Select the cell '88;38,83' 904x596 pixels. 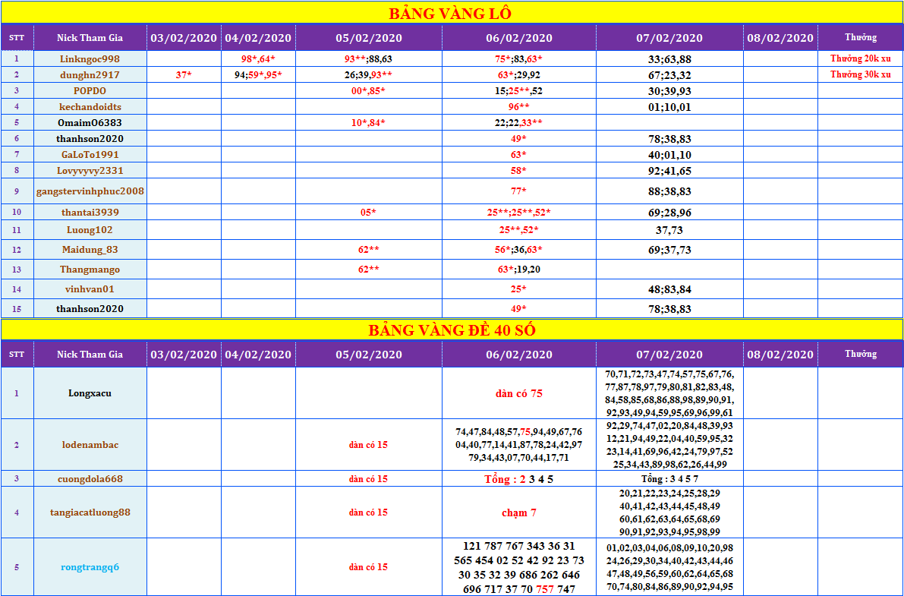(669, 191)
